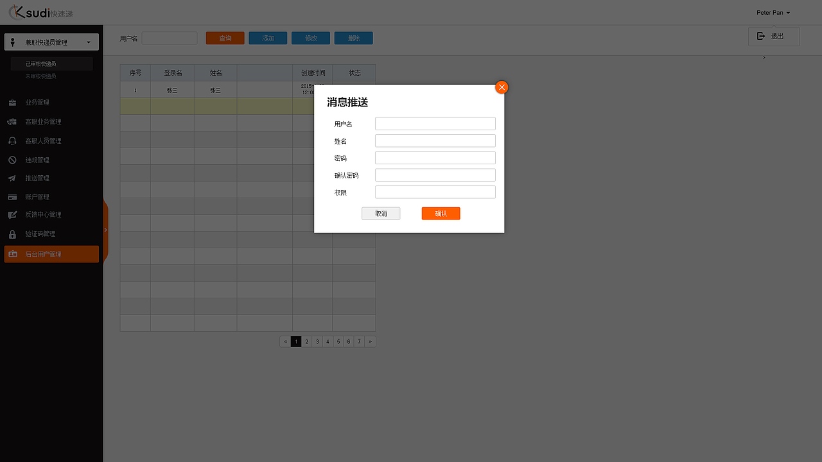
Task: Go to page 5 in the pagination
Action: (x=338, y=342)
